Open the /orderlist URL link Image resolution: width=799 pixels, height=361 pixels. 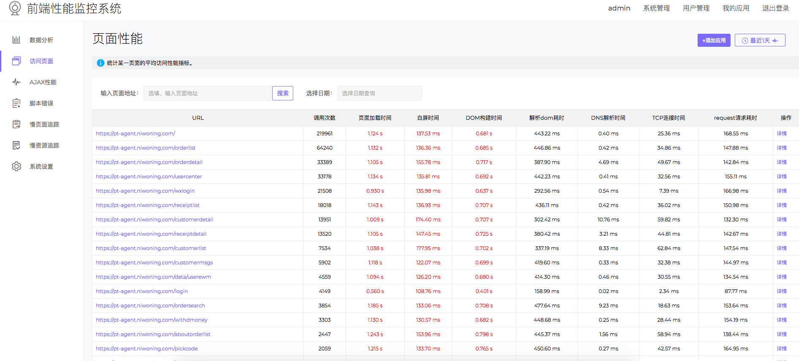tap(145, 148)
